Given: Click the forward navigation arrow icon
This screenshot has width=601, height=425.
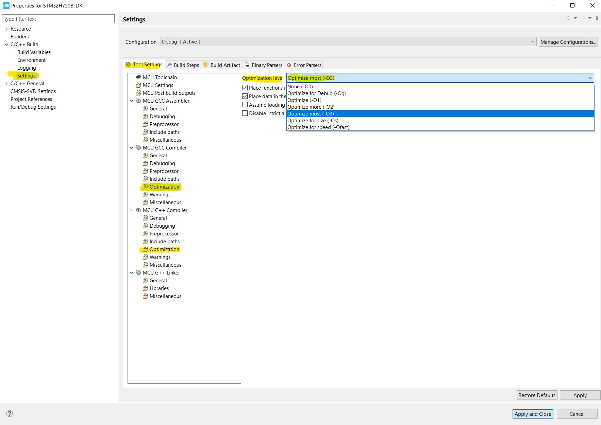Looking at the screenshot, I should [583, 18].
